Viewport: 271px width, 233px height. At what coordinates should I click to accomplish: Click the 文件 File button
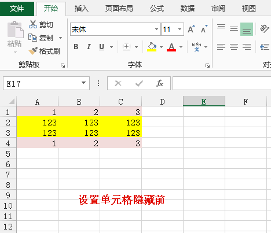[x=17, y=9]
